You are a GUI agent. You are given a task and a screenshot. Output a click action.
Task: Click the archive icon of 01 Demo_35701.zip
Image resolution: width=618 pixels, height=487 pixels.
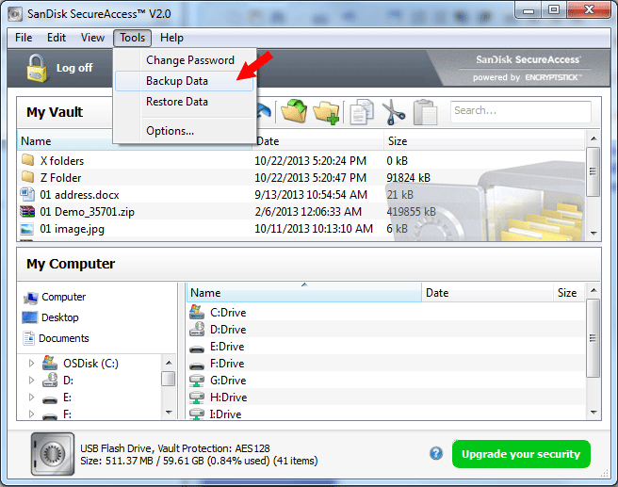[x=27, y=211]
